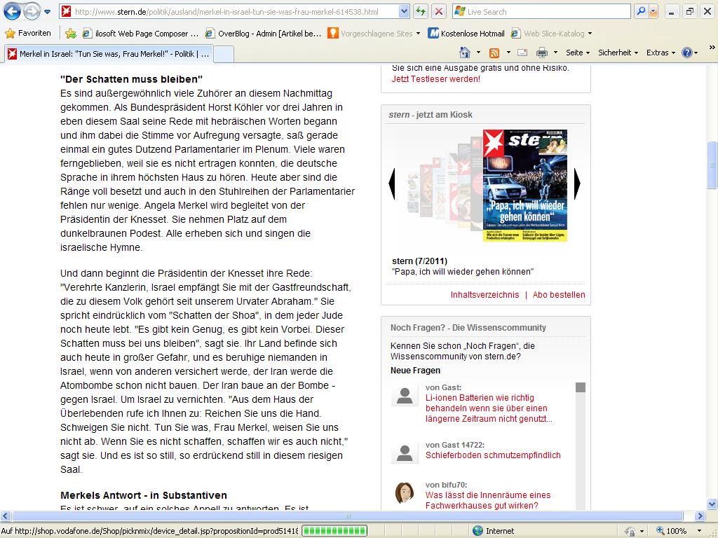Click the vertical scrollbar down arrow
718x538 pixels.
[712, 504]
